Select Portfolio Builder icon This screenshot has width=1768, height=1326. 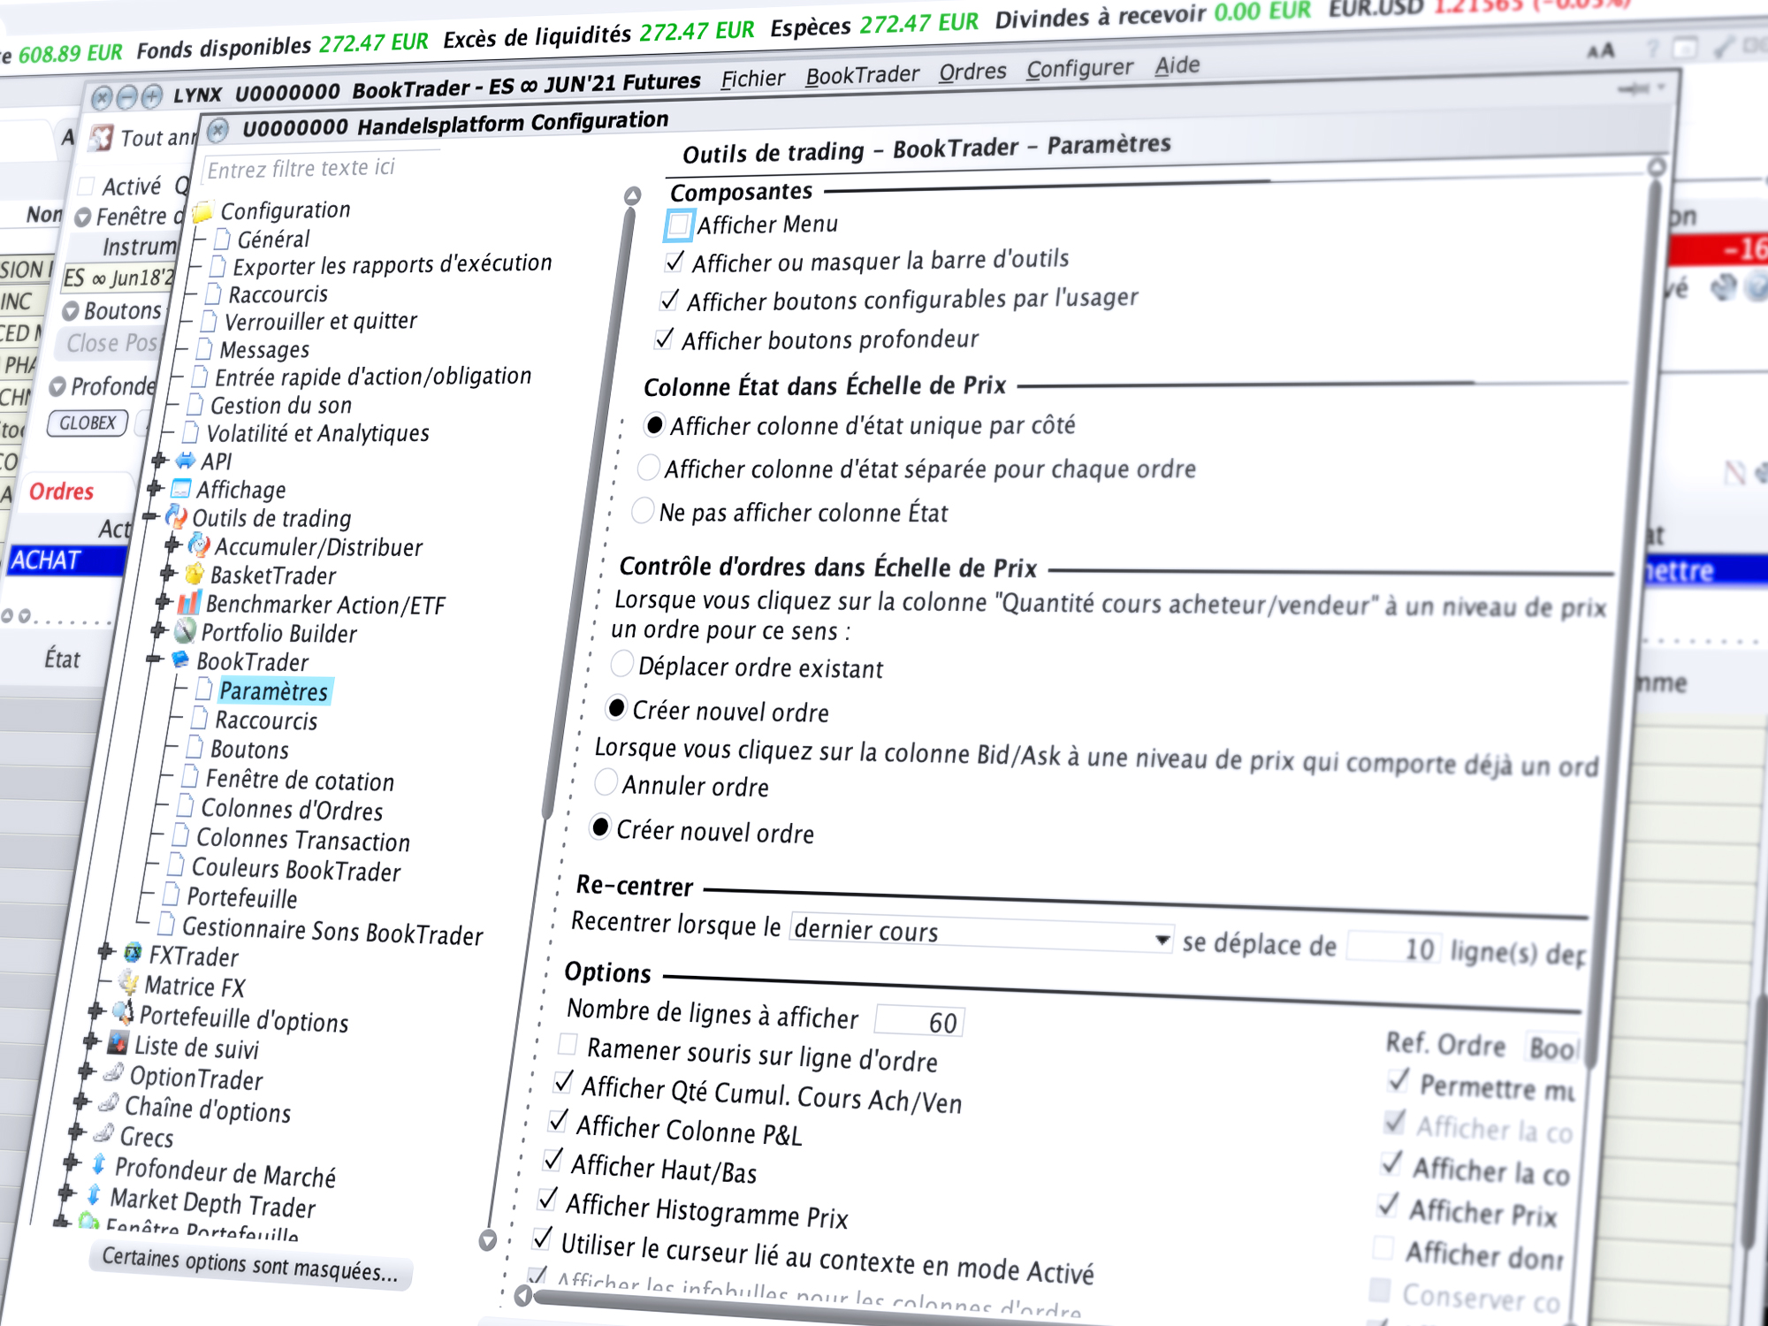(187, 634)
